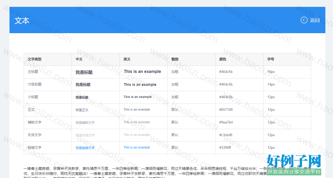Image resolution: width=333 pixels, height=178 pixels.
Task: Click the 文字类型 column header
Action: pyautogui.click(x=34, y=59)
